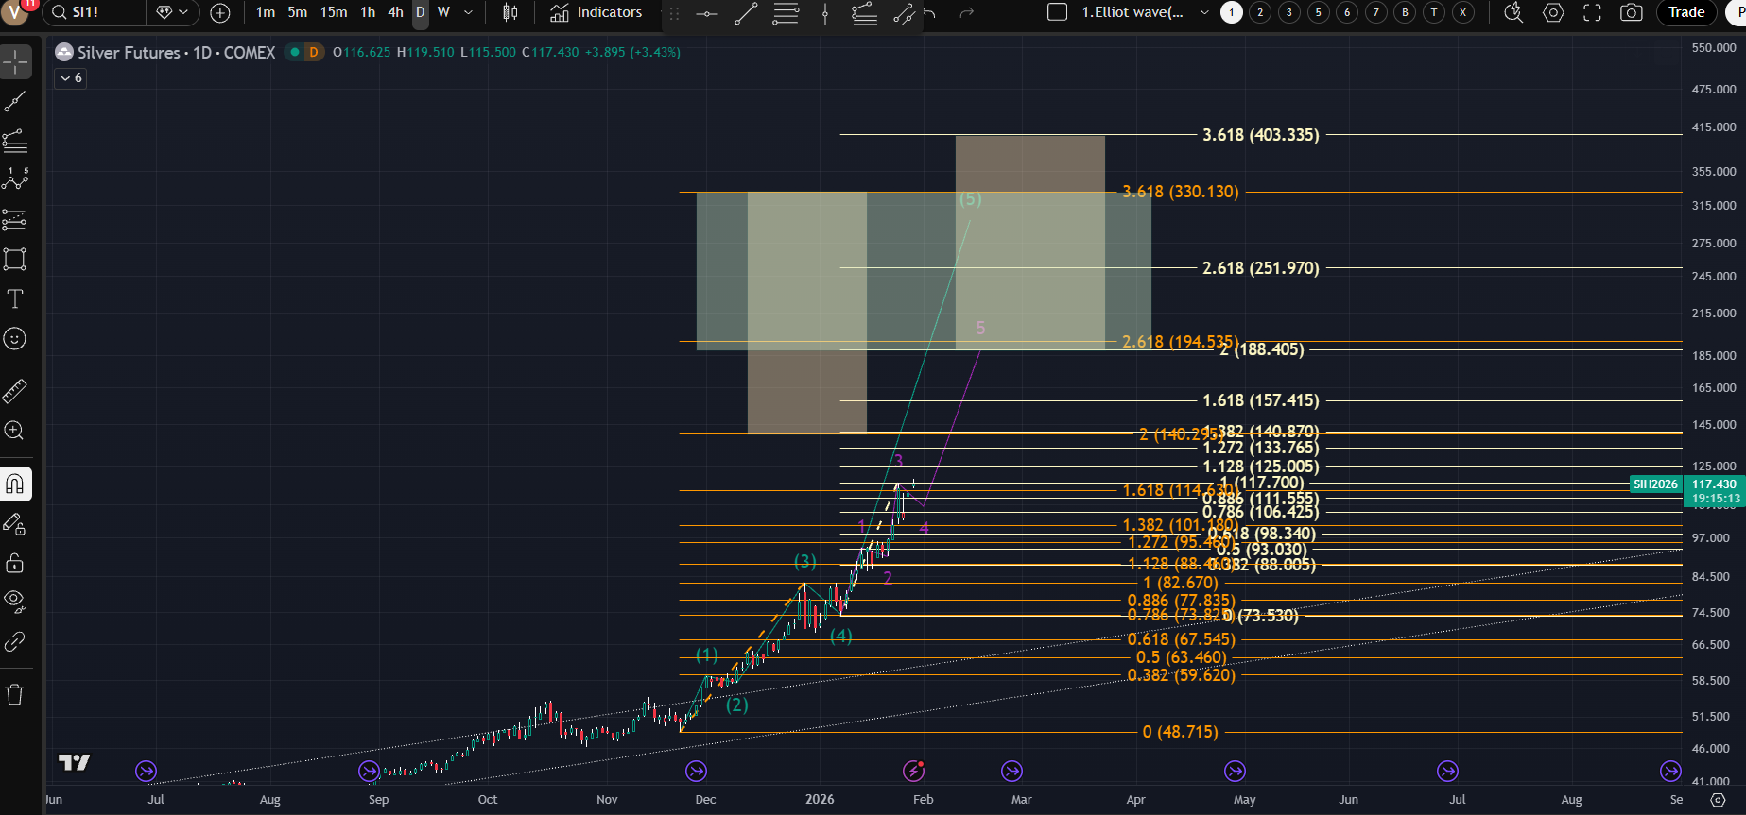Viewport: 1746px width, 815px height.
Task: Click the SI1! symbol search field
Action: (x=95, y=12)
